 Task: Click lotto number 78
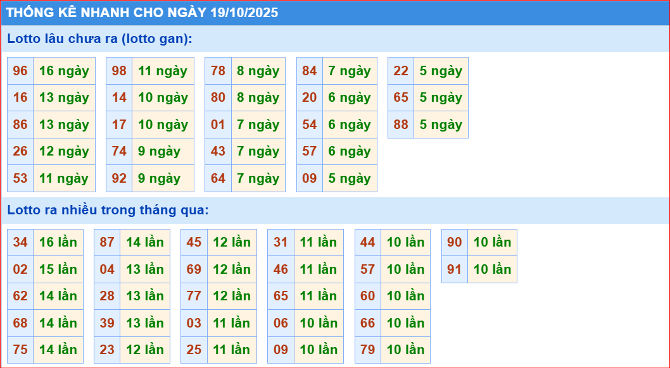(x=218, y=71)
